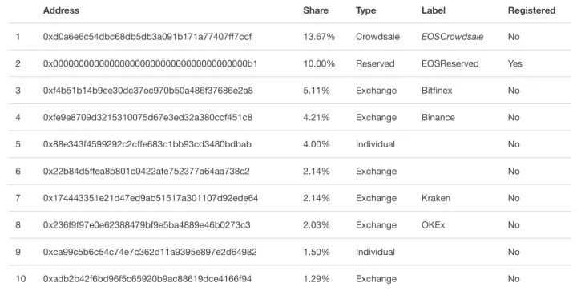Click the Binance label
Screen dimensions: 577x295
click(x=438, y=117)
